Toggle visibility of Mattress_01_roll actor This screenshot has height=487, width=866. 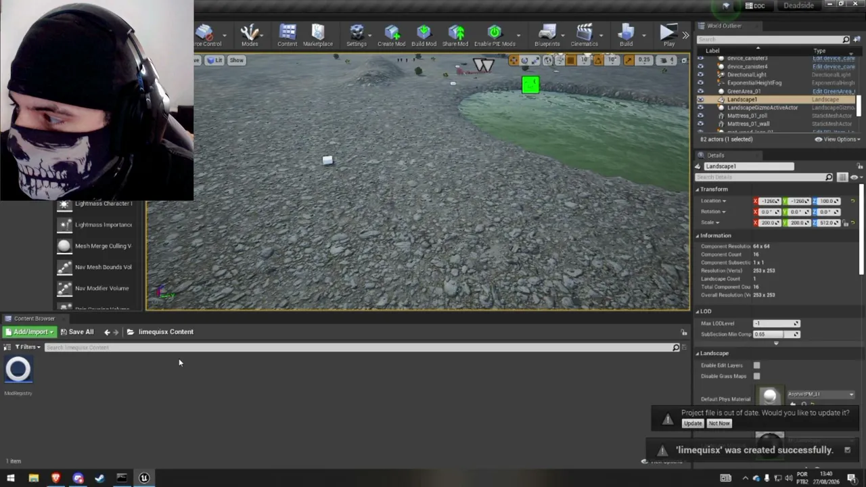click(700, 116)
